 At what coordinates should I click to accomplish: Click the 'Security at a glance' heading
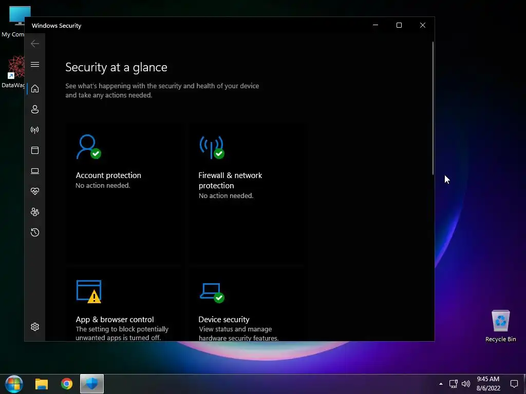pyautogui.click(x=116, y=67)
